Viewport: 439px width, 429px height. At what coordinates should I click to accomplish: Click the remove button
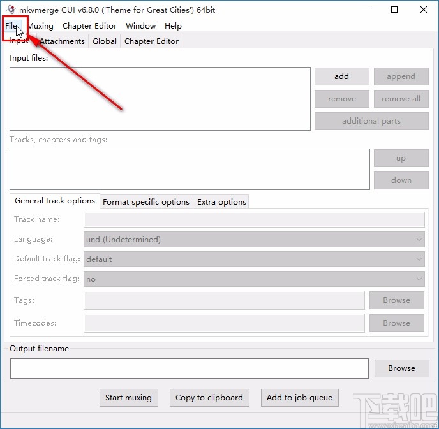point(341,99)
